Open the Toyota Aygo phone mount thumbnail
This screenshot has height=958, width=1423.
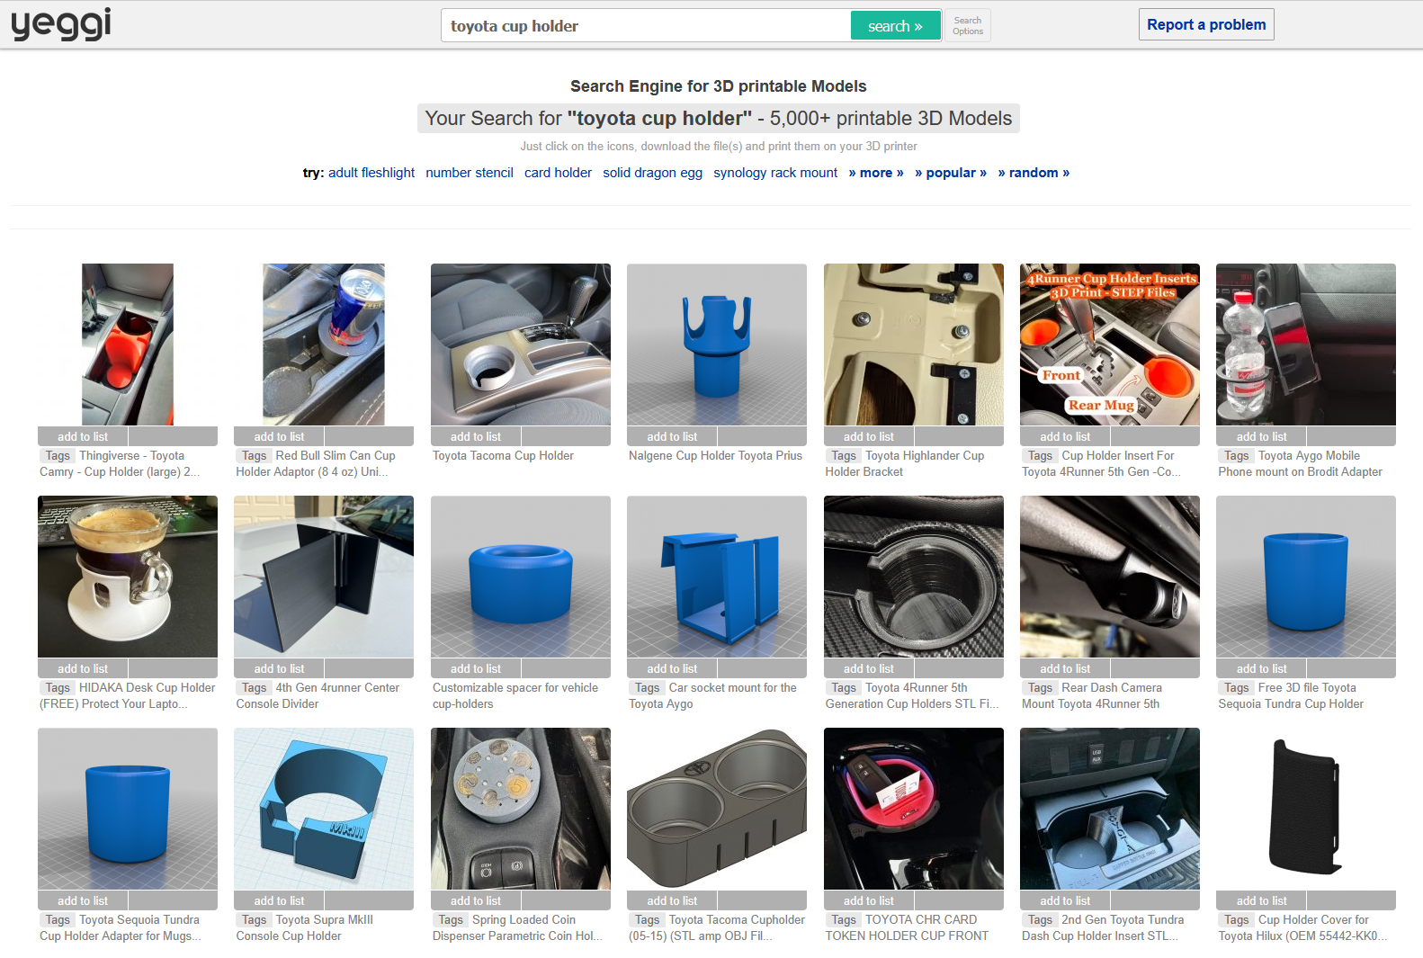tap(1306, 345)
